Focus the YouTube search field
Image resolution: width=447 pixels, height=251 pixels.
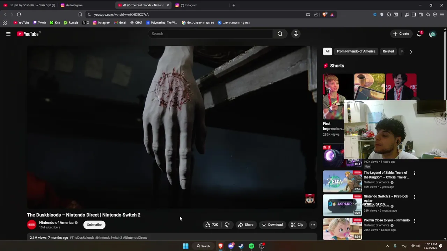(211, 34)
